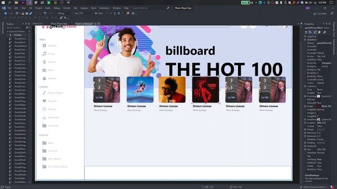Open the Windows Start menu
Image resolution: width=337 pixels, height=189 pixels.
click(x=3, y=3)
